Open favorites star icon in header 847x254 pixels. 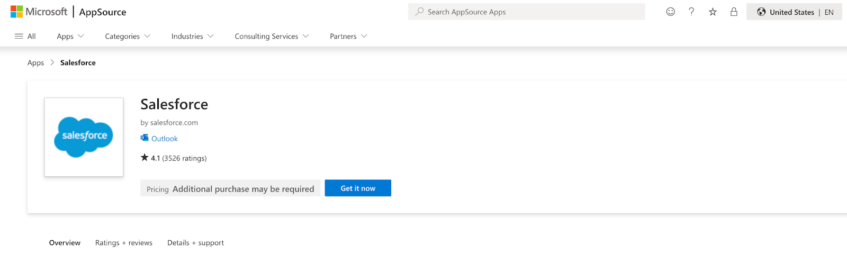click(713, 12)
